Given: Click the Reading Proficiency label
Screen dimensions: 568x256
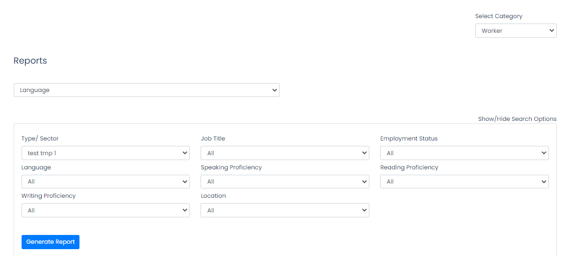Looking at the screenshot, I should tap(410, 167).
